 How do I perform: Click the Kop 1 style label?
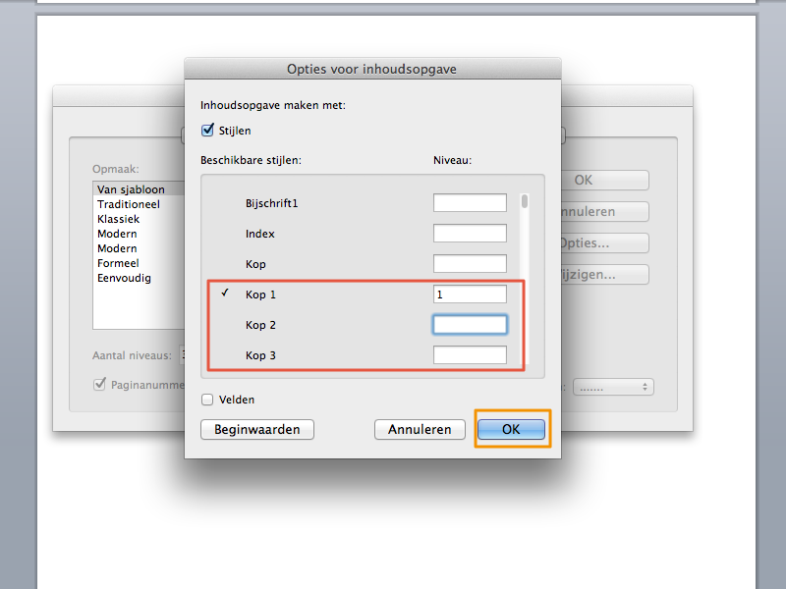point(260,294)
